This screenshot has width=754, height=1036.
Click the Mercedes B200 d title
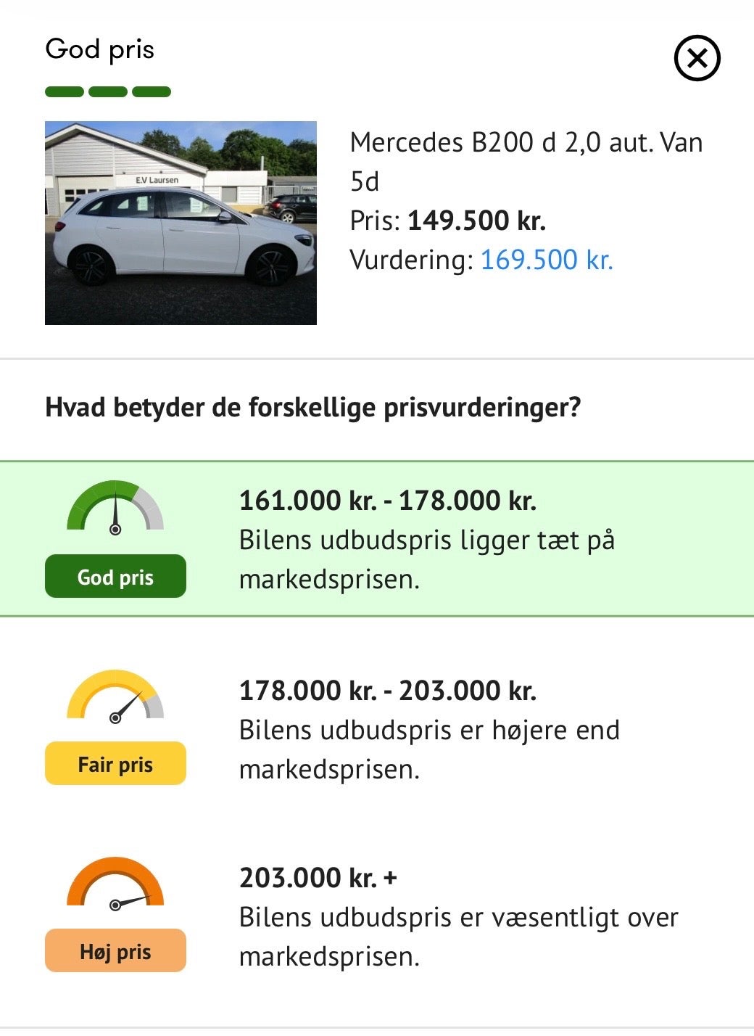coord(526,162)
